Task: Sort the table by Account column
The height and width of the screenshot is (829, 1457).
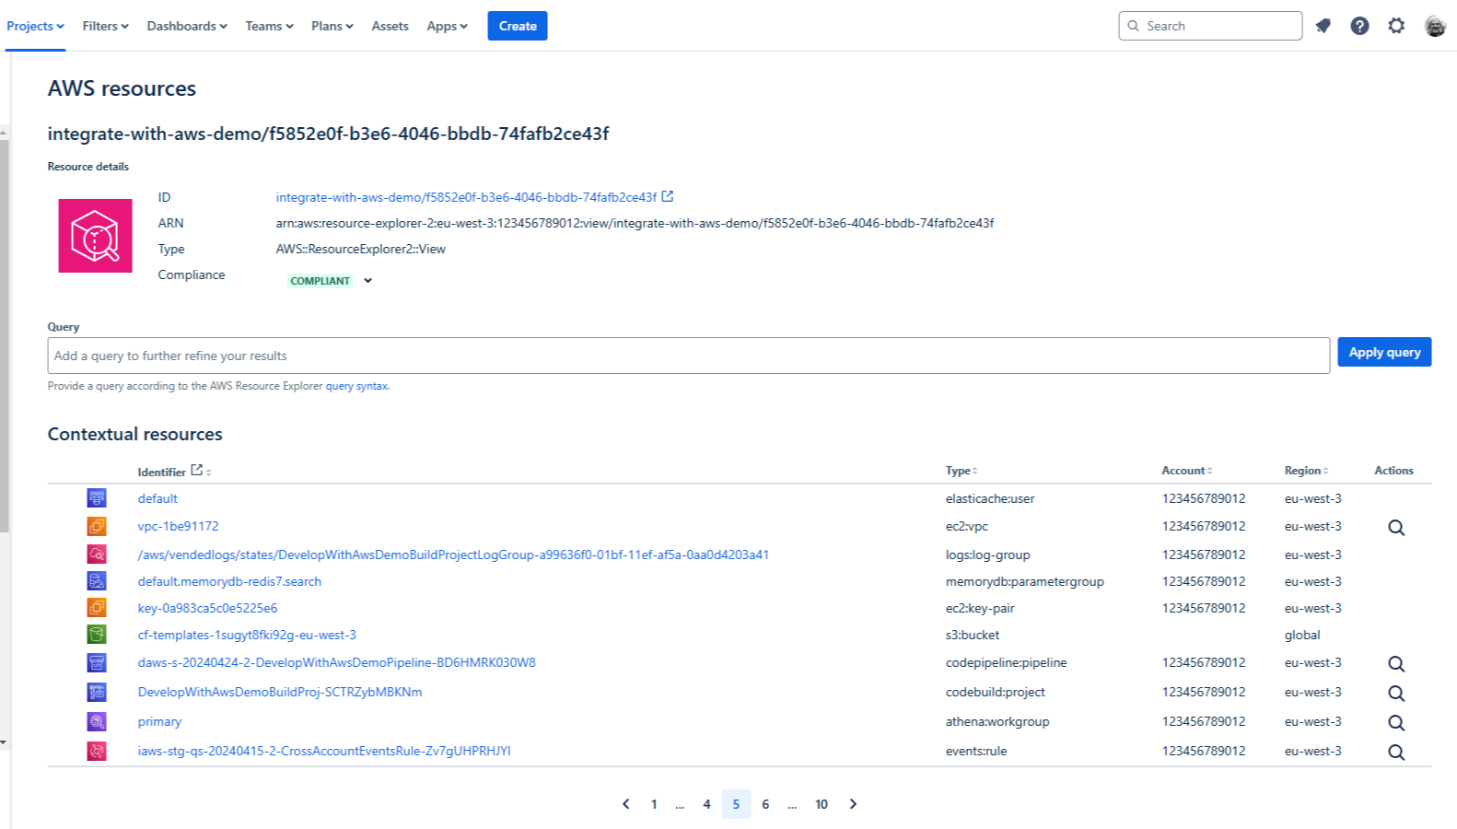Action: tap(1187, 471)
